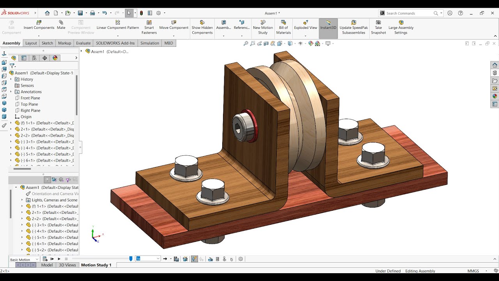Toggle the Instant3D button
The image size is (499, 281).
[x=328, y=28]
